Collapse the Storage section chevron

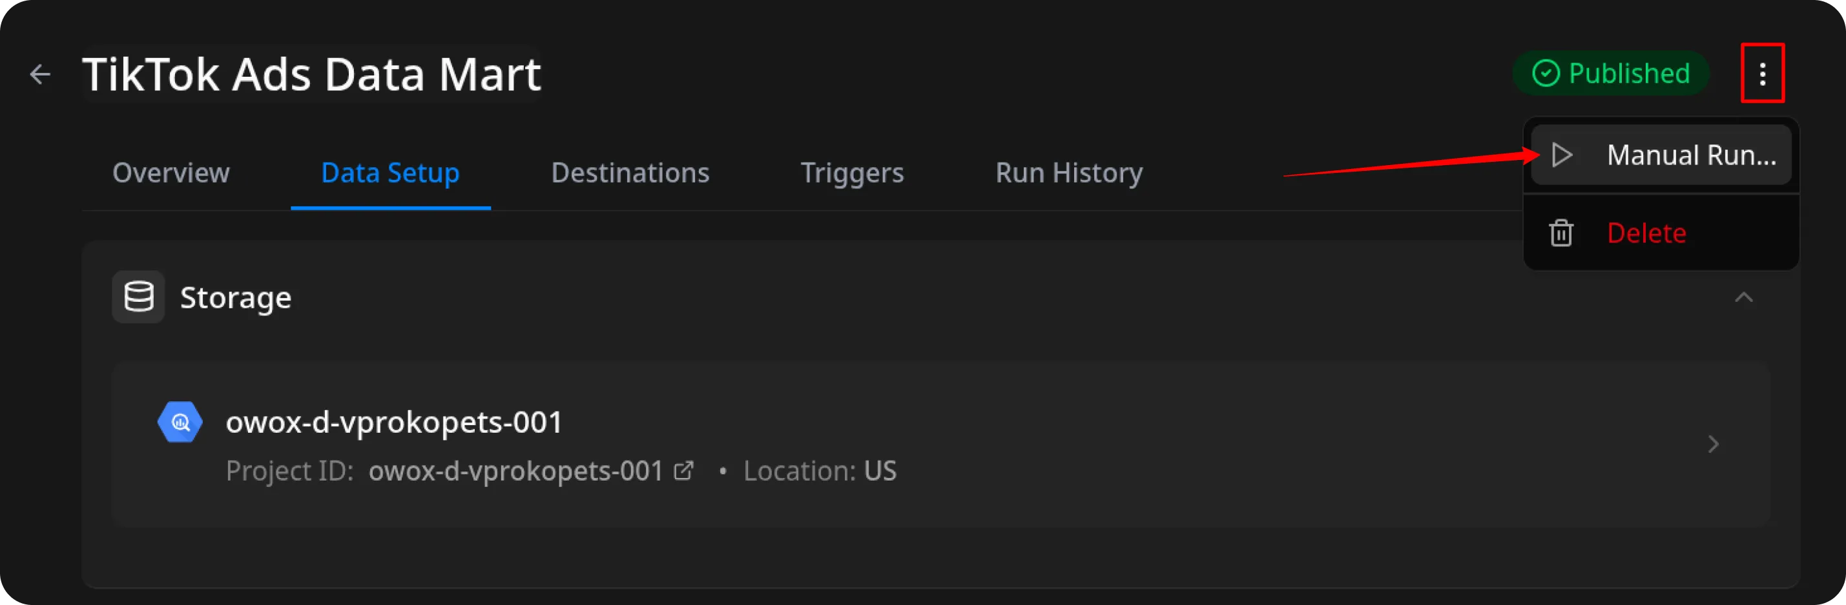coord(1743,297)
